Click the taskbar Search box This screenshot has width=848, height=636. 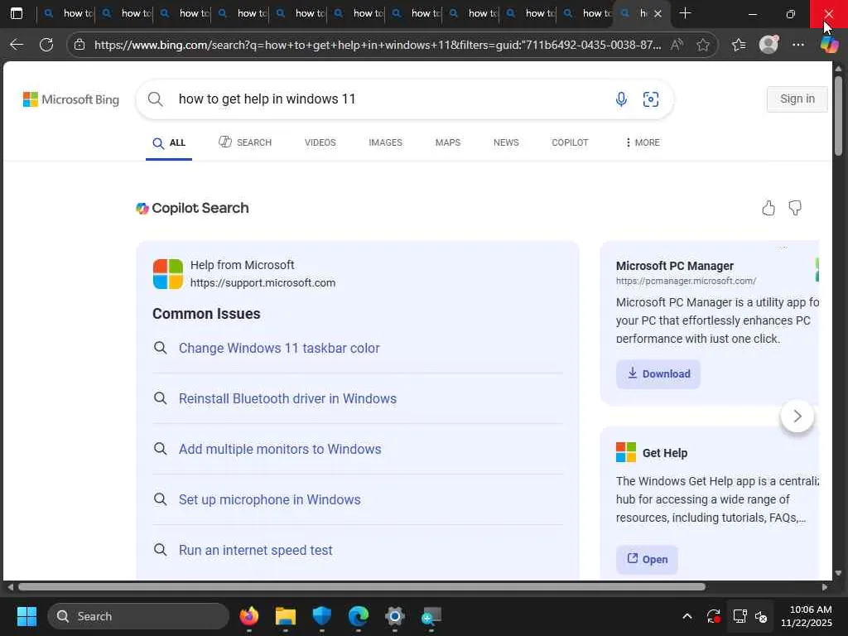pyautogui.click(x=138, y=616)
